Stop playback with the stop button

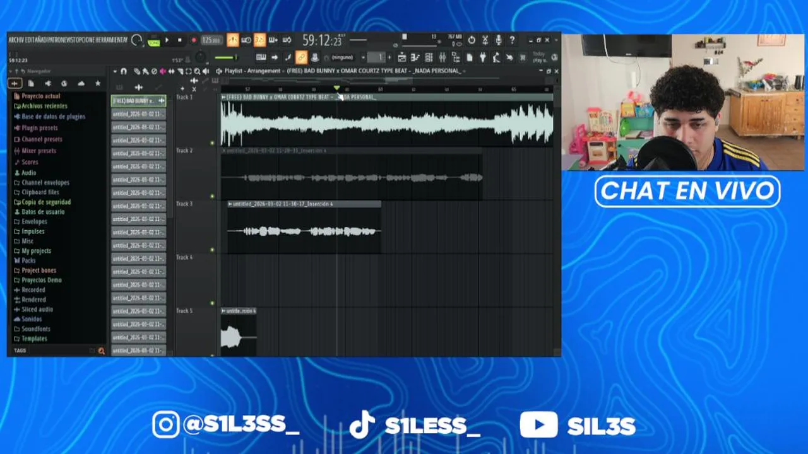180,40
